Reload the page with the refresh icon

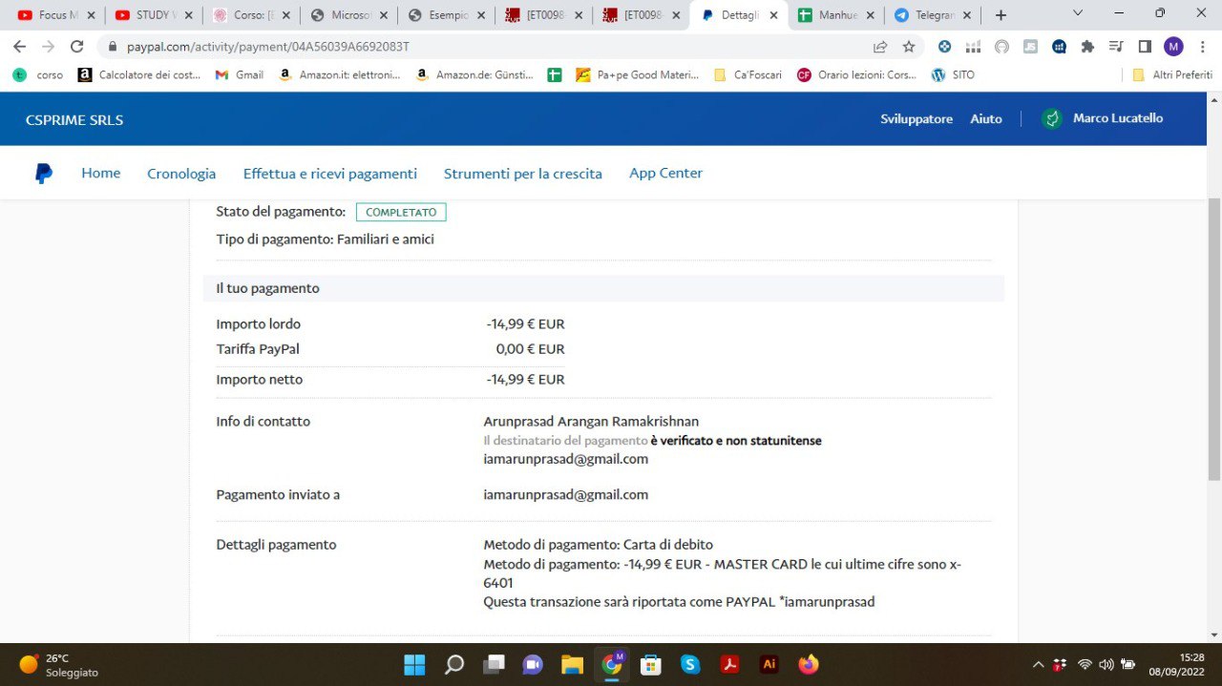pos(77,47)
